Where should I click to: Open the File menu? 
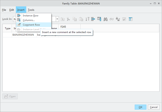(x=4, y=10)
